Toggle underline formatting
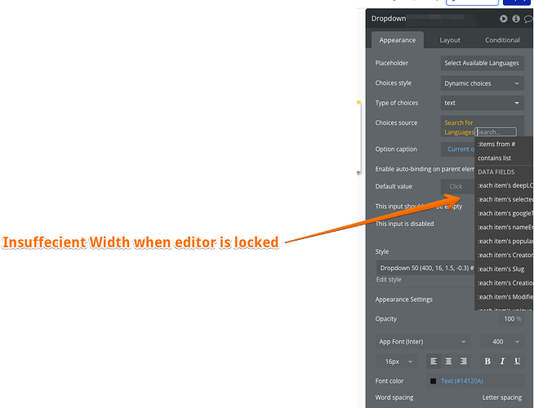 click(518, 361)
